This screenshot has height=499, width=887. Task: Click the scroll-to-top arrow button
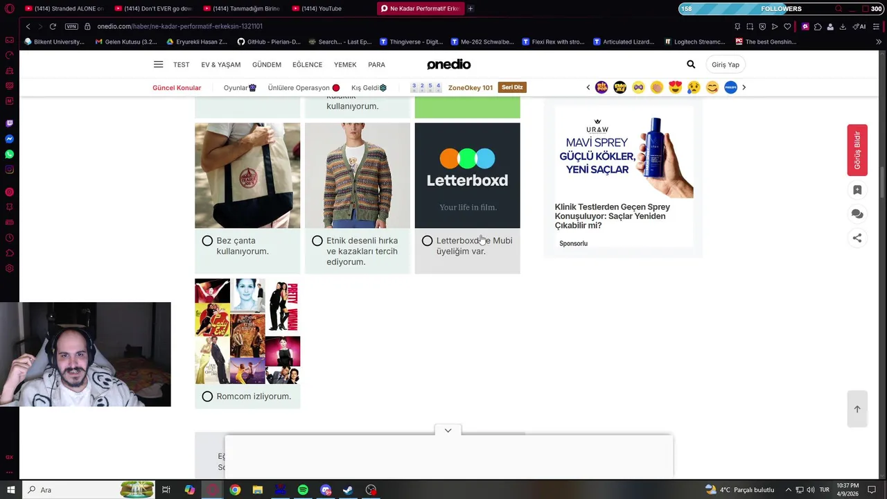pyautogui.click(x=857, y=409)
